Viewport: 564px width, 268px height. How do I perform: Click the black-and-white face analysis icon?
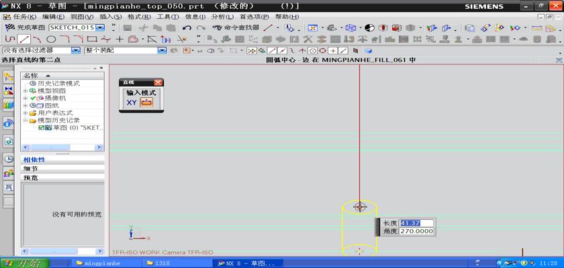(369, 27)
